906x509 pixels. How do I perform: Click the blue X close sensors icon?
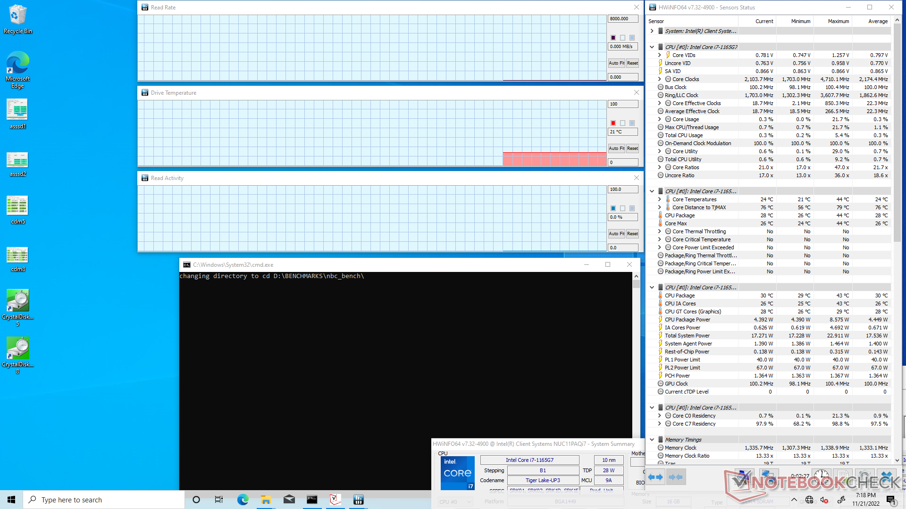point(887,477)
